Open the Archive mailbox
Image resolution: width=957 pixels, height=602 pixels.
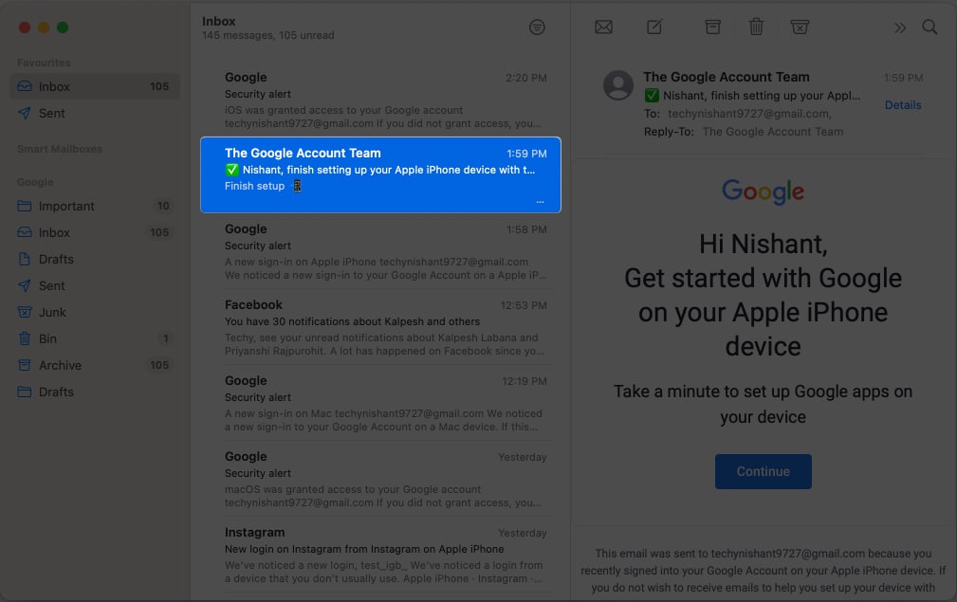pos(95,365)
